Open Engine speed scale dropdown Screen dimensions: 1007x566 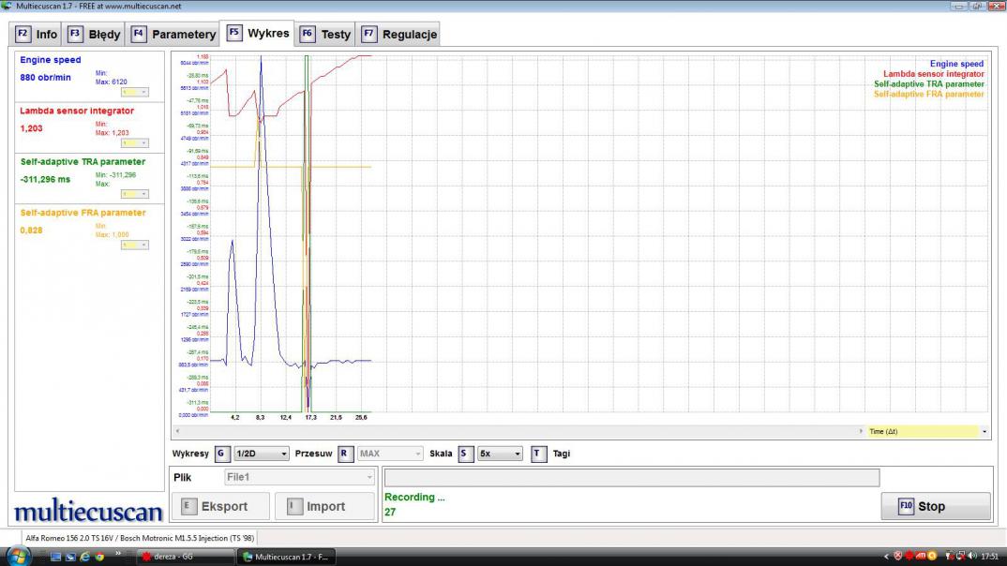click(135, 93)
